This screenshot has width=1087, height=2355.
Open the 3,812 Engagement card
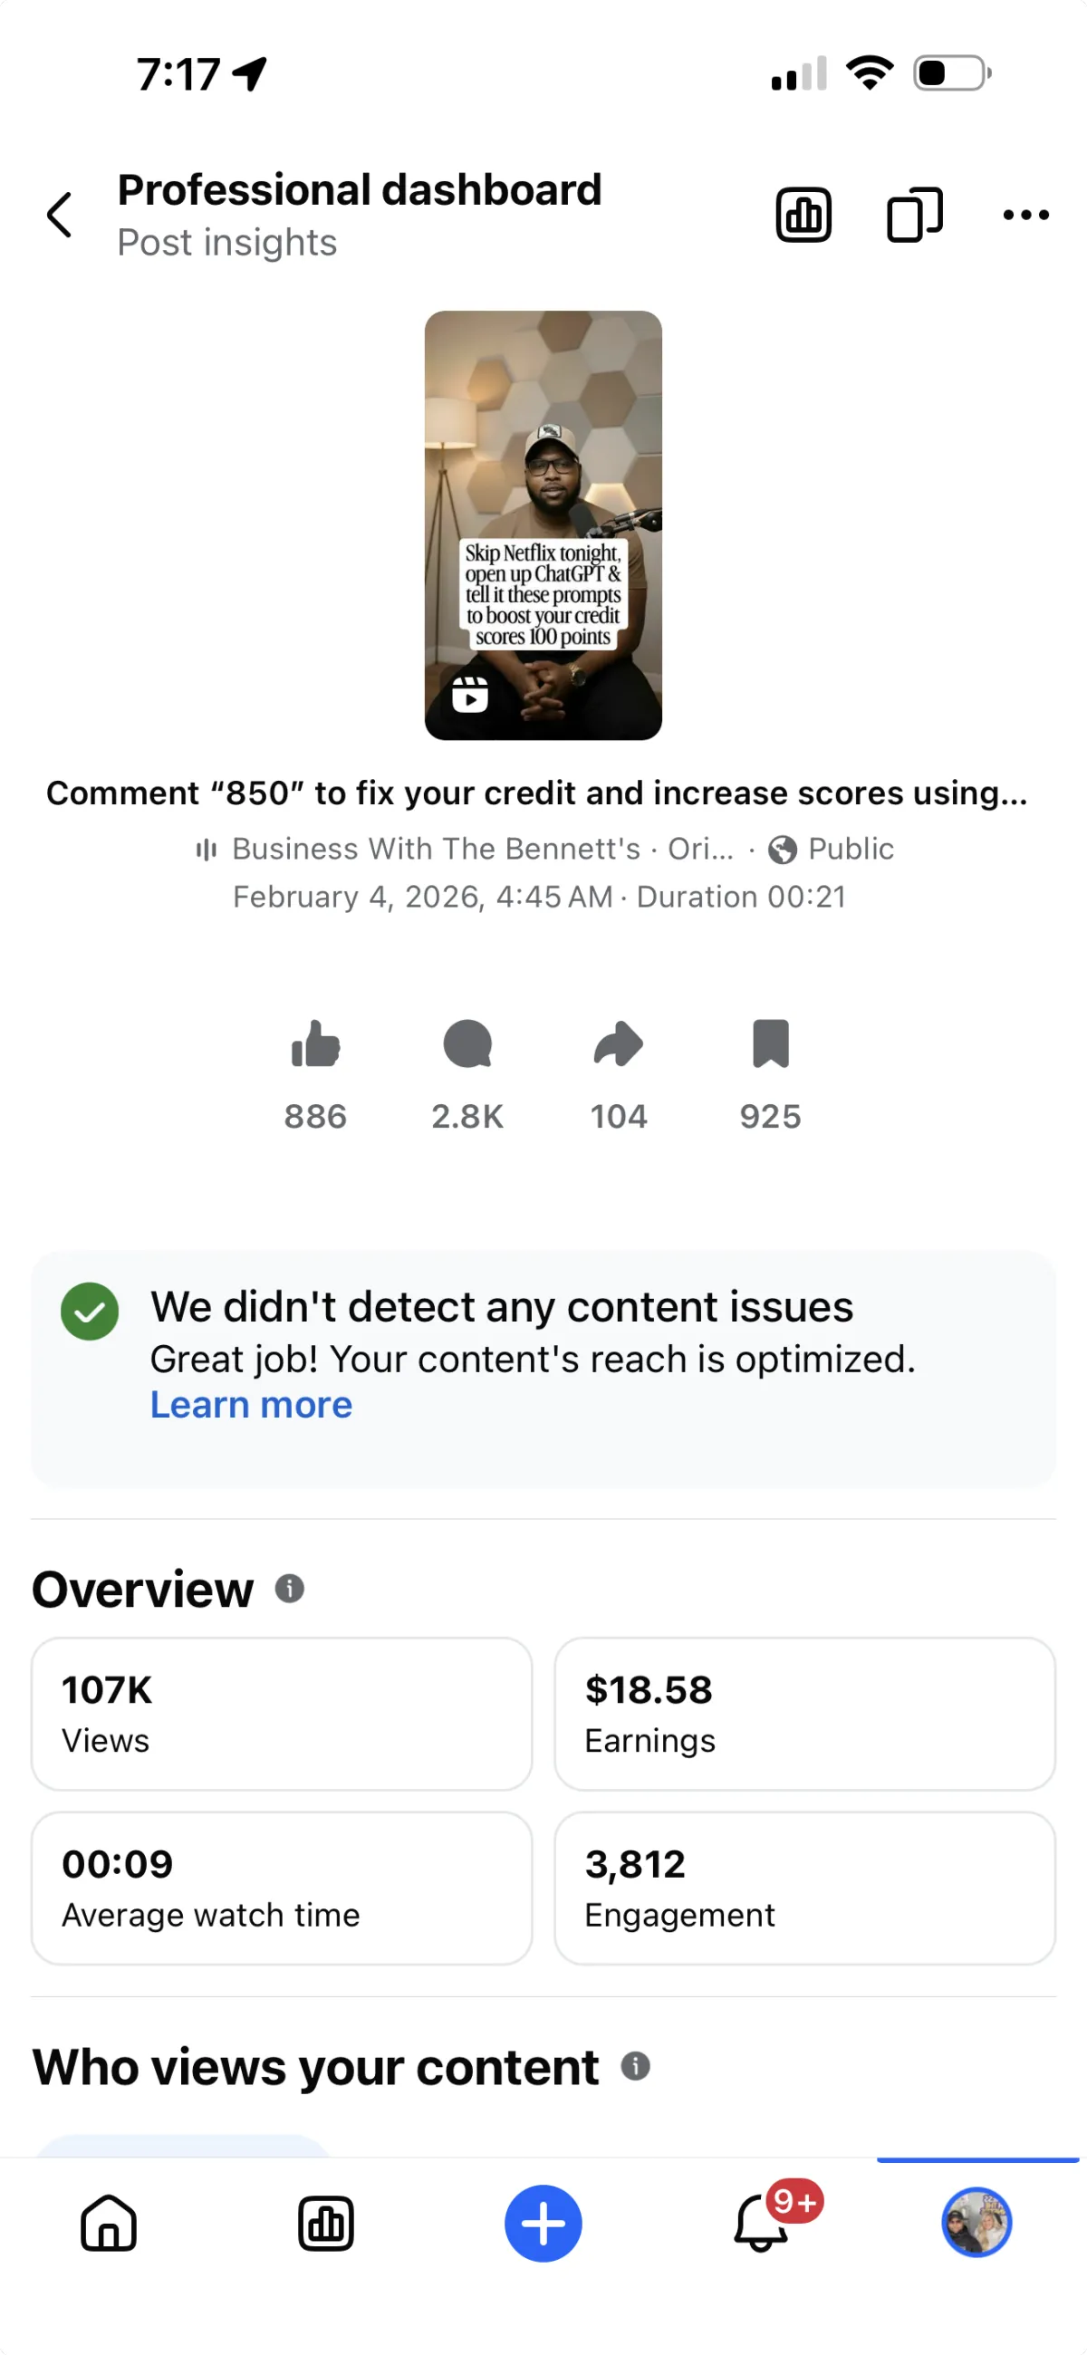coord(804,1888)
